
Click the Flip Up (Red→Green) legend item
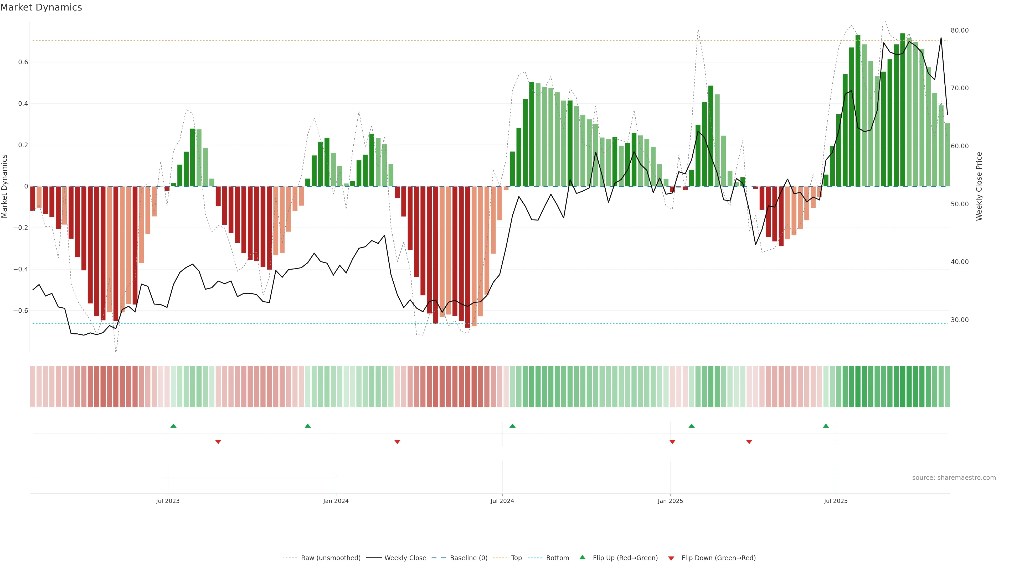point(625,558)
